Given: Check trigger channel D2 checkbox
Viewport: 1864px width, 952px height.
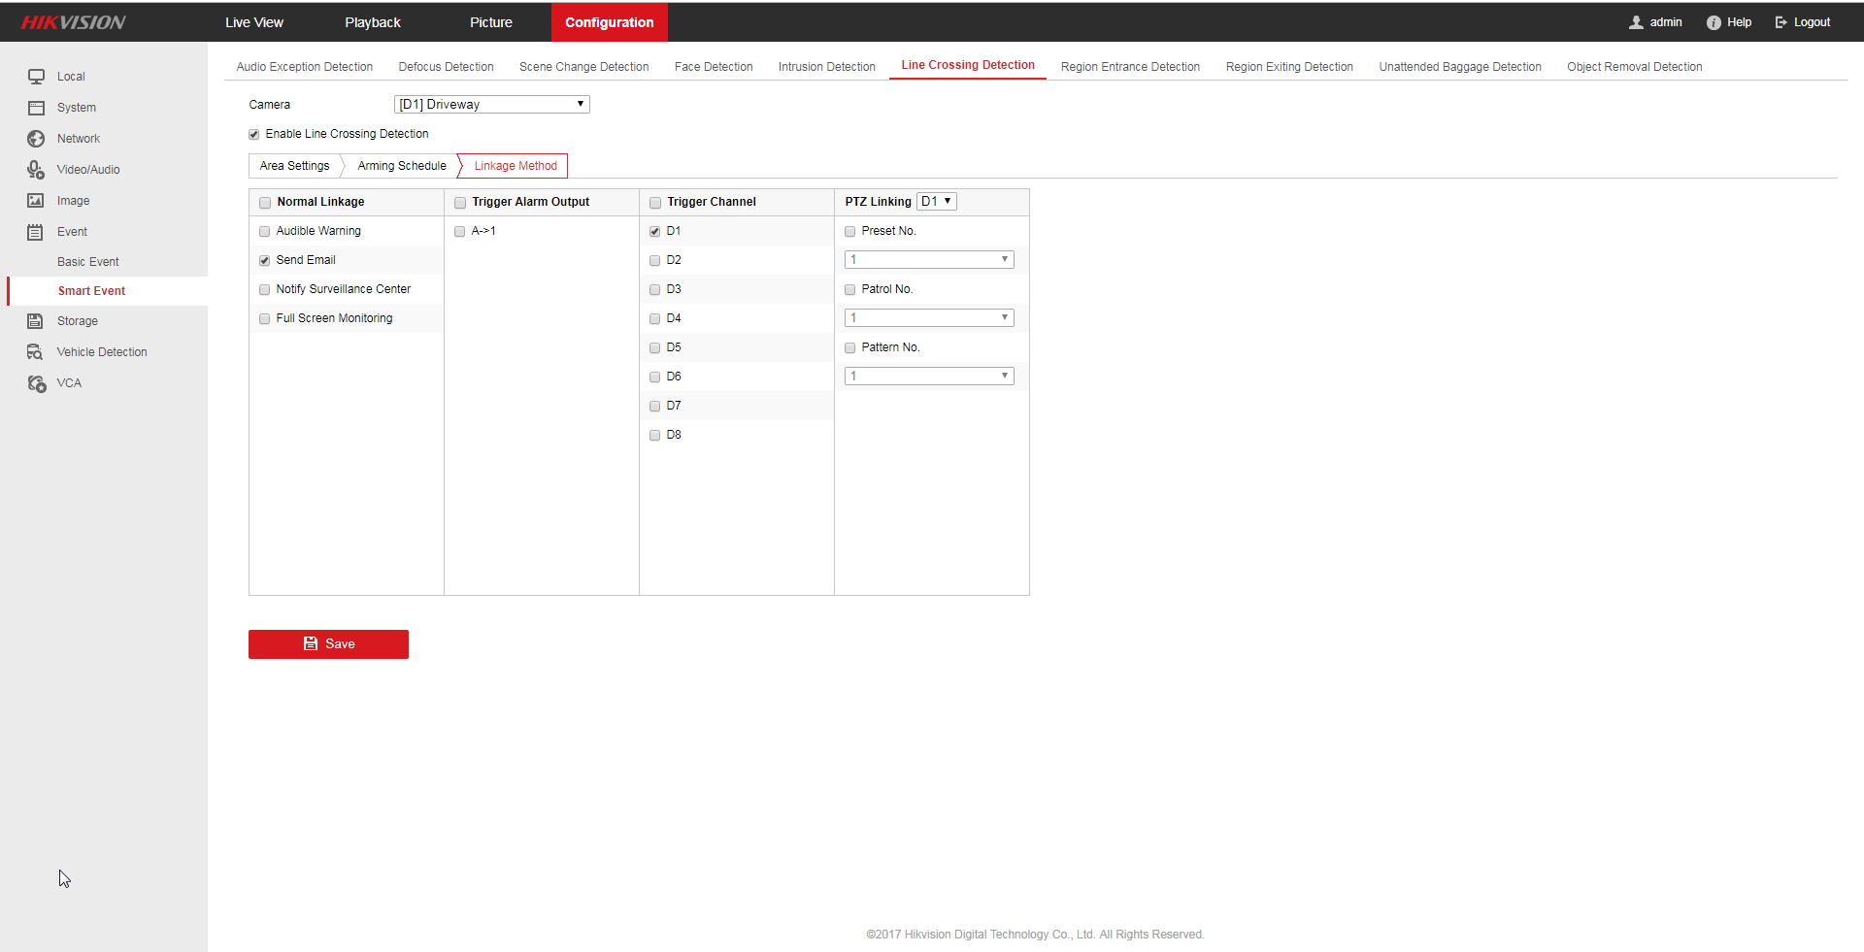Looking at the screenshot, I should pos(654,261).
